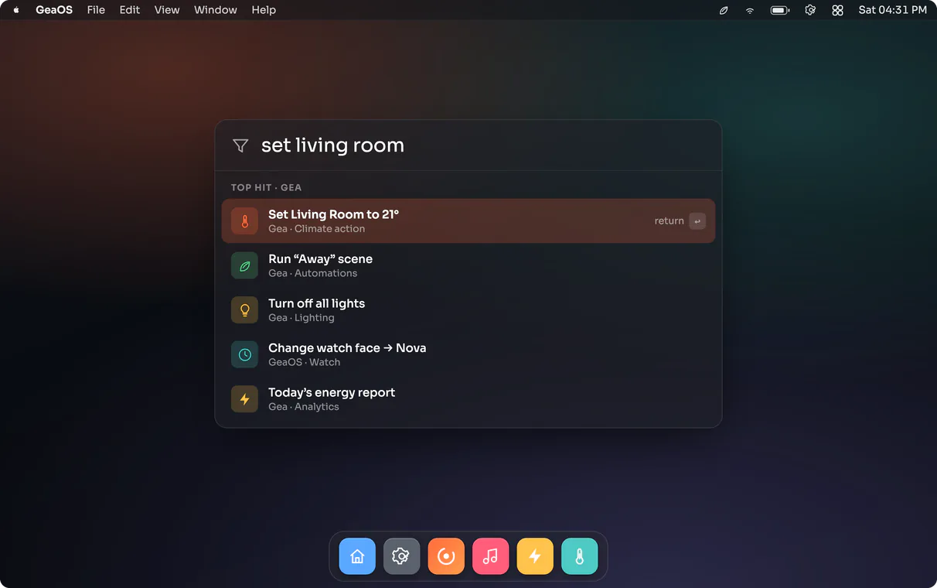Open the Home app in the dock
This screenshot has height=588, width=937.
[x=357, y=556]
